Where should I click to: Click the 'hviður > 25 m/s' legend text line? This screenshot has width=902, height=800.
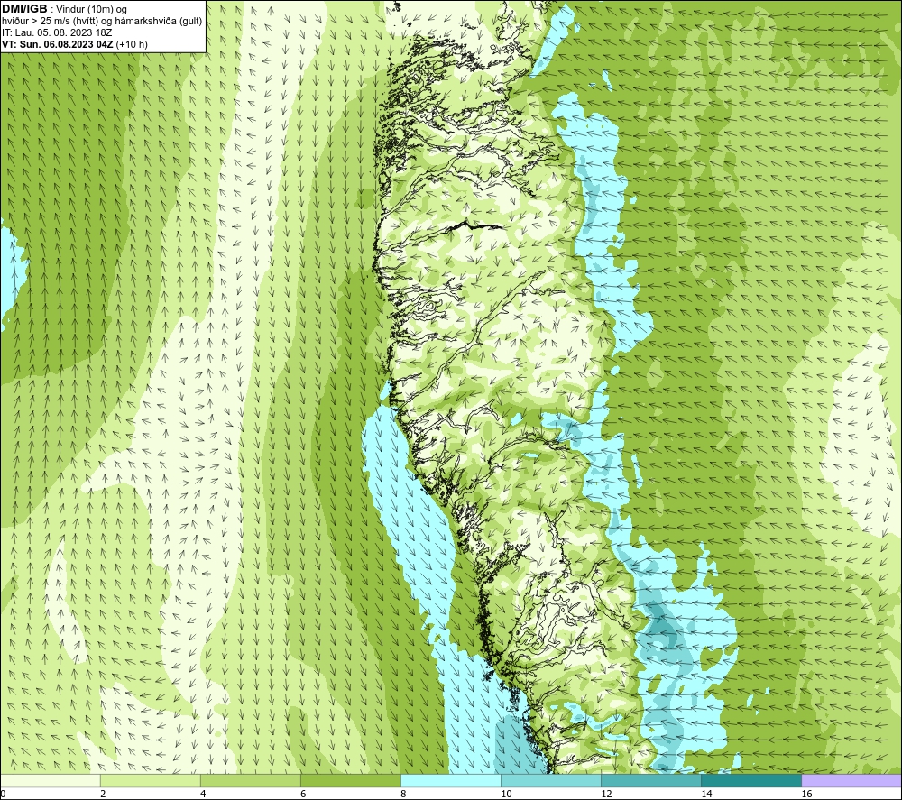point(102,22)
